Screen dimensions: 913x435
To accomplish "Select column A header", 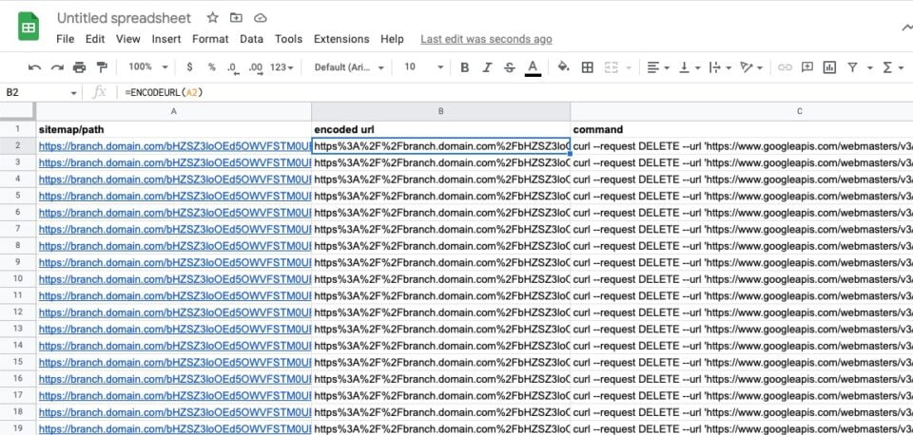I will 173,111.
